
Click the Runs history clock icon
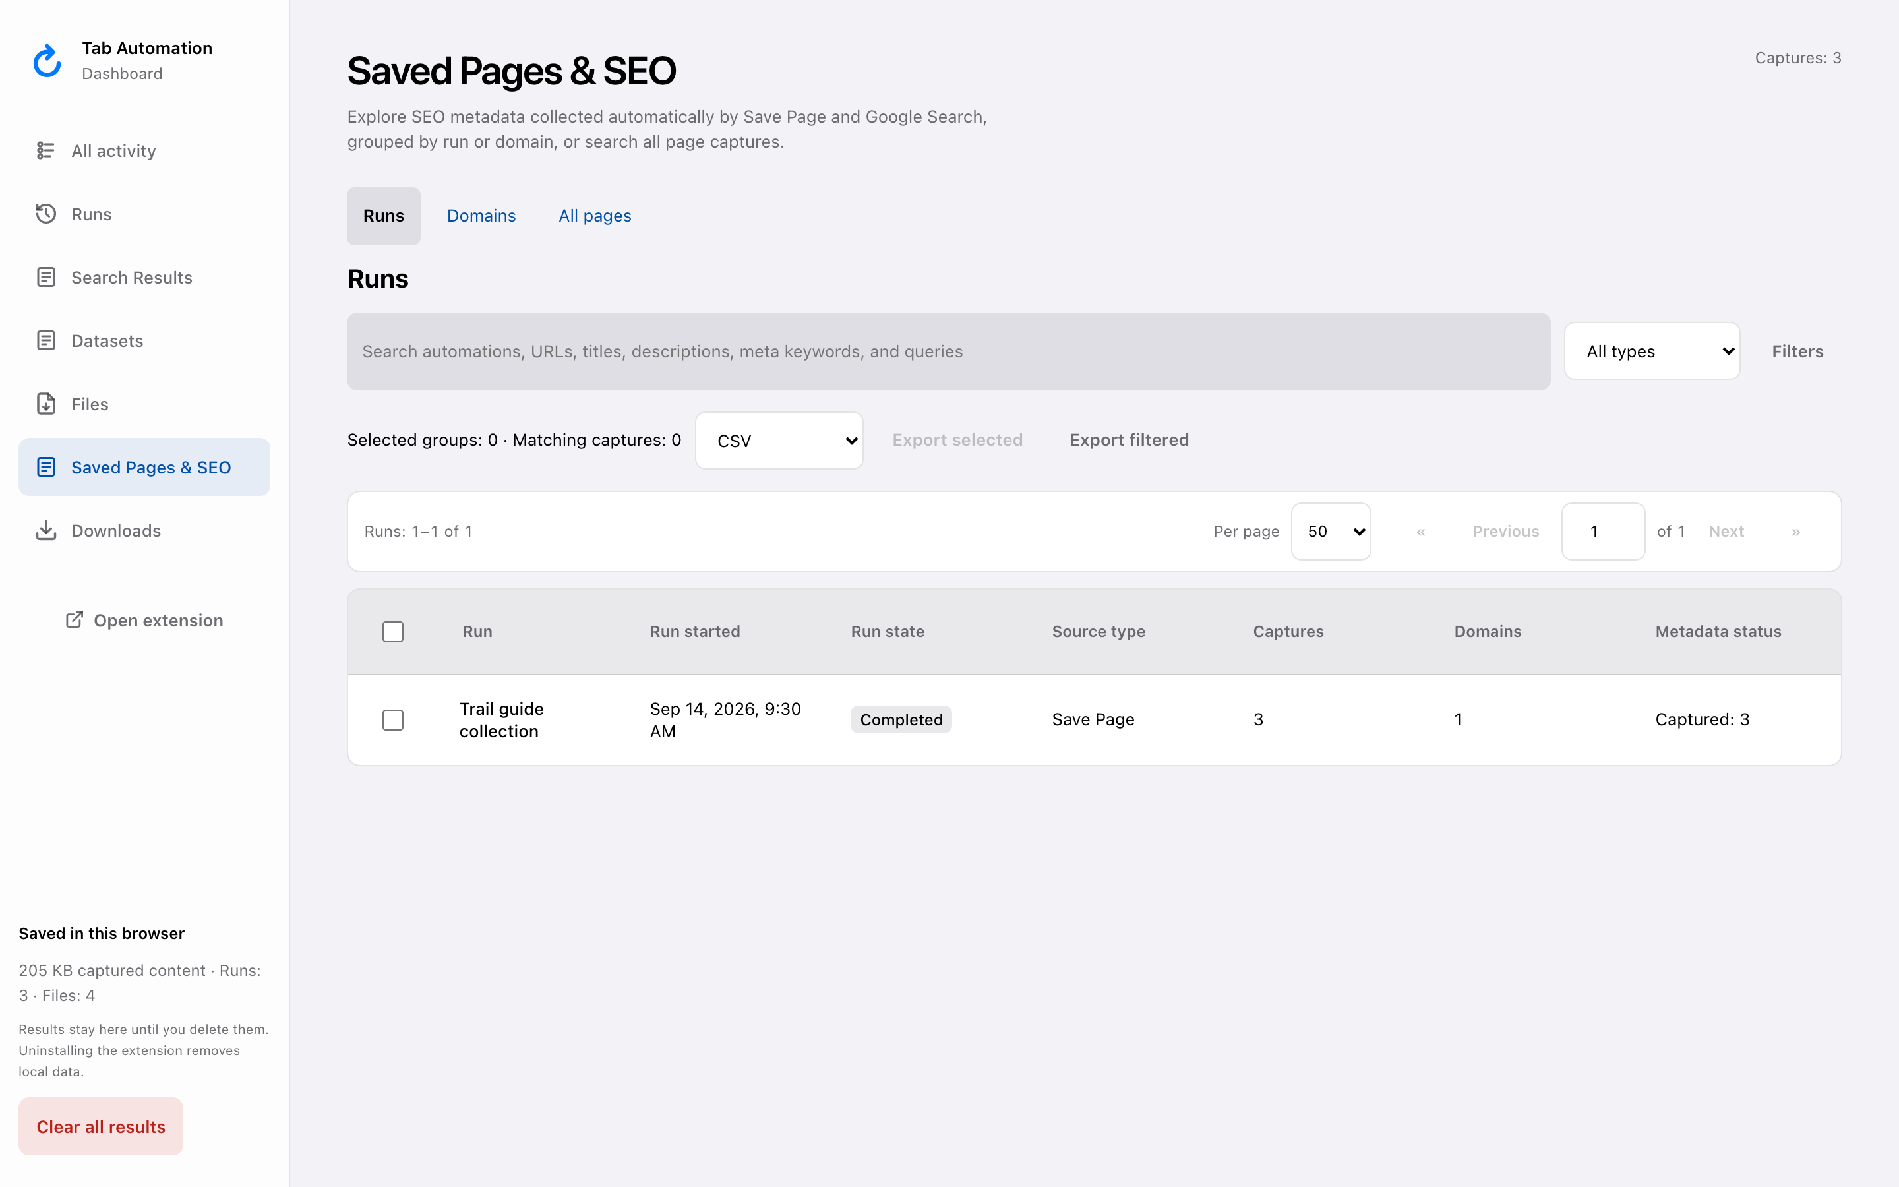[45, 214]
